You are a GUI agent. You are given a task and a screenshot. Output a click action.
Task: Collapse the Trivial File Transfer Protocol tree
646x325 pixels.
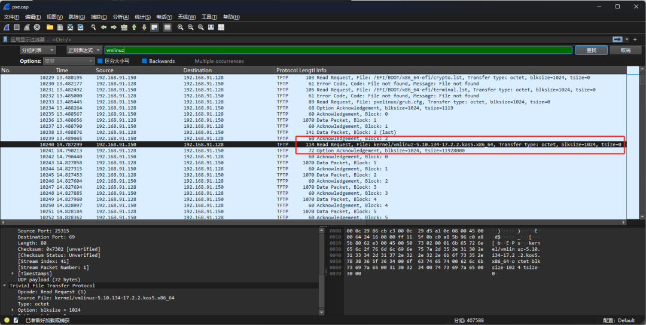point(5,286)
